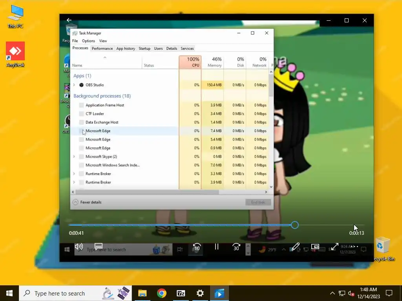The width and height of the screenshot is (402, 301).
Task: Expand the OBS Studio process entry
Action: point(74,85)
